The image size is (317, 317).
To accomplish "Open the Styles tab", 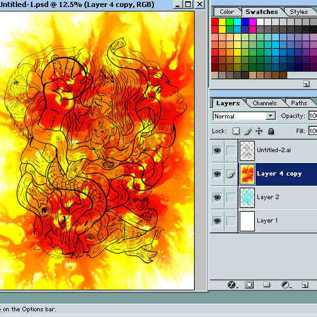I will pyautogui.click(x=299, y=12).
